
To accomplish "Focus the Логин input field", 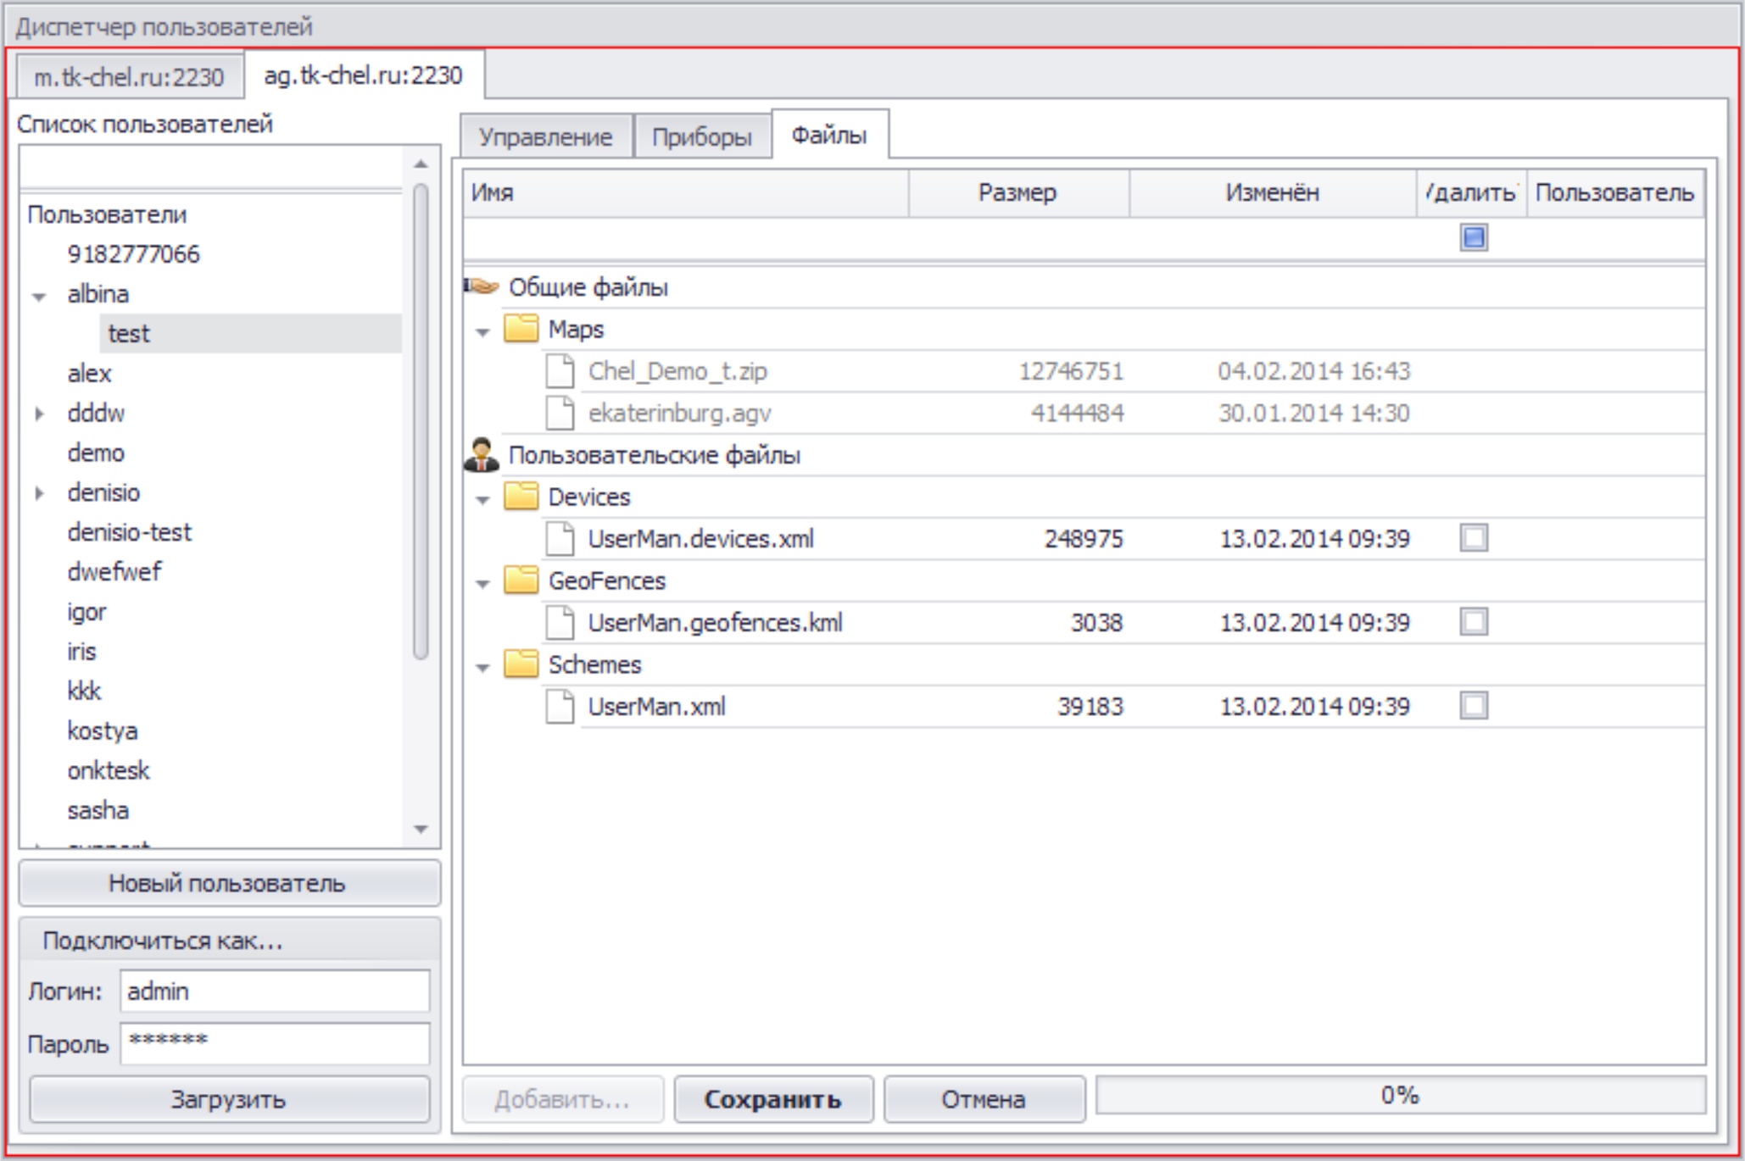I will 275,991.
